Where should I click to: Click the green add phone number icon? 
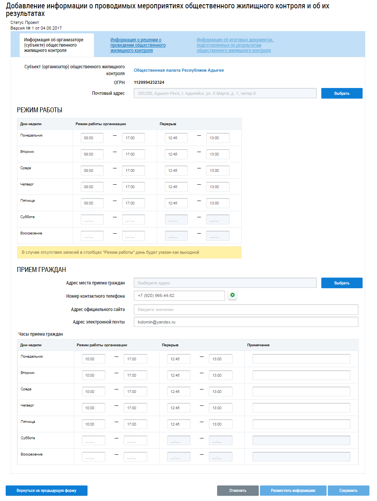click(x=232, y=295)
